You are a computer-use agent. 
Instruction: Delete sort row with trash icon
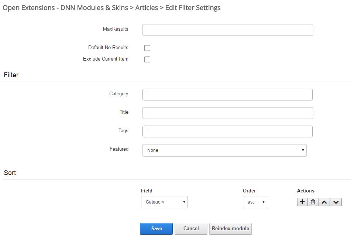tap(313, 202)
